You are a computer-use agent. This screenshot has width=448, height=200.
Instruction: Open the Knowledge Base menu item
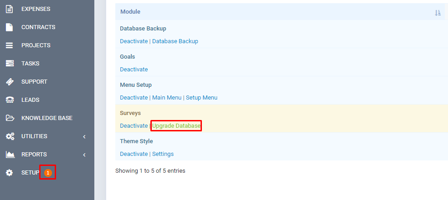[x=46, y=118]
